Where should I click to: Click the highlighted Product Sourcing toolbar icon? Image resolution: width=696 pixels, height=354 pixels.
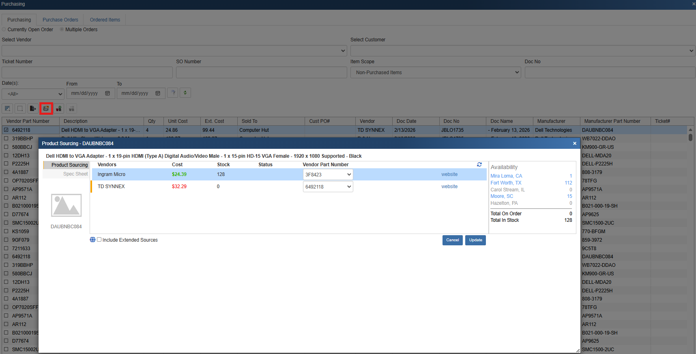pos(46,109)
